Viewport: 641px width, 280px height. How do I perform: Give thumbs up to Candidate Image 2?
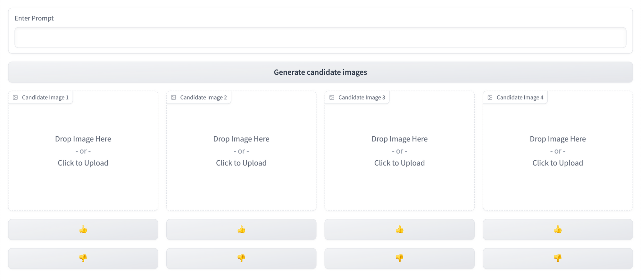click(x=241, y=229)
